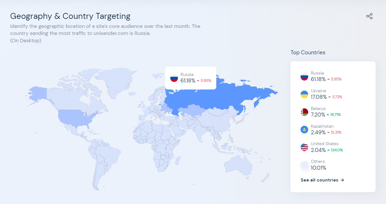The image size is (386, 204).
Task: Click the arrow beside See all countries
Action: click(x=342, y=180)
